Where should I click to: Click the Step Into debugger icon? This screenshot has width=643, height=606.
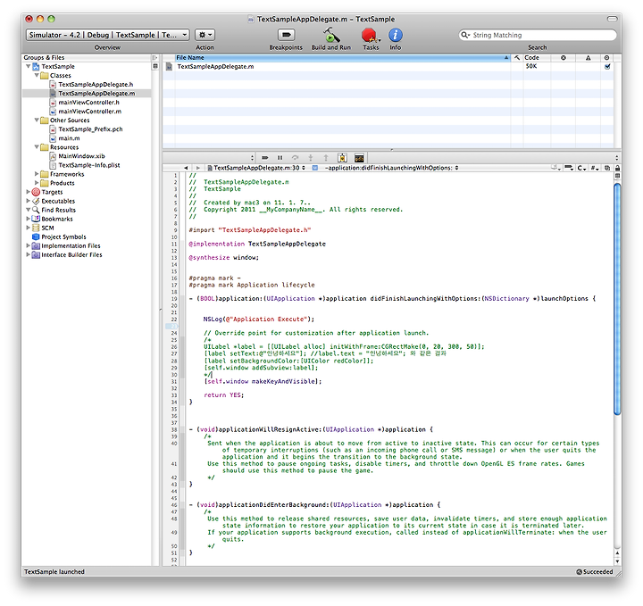311,158
